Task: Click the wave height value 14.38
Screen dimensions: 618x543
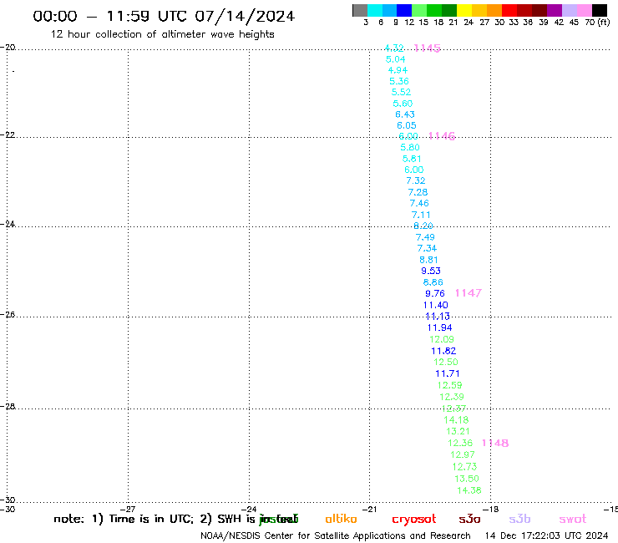Action: 469,490
